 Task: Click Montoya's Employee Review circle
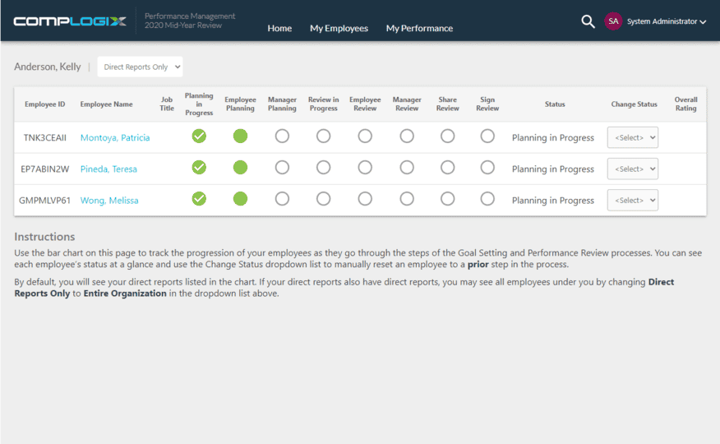tap(365, 136)
